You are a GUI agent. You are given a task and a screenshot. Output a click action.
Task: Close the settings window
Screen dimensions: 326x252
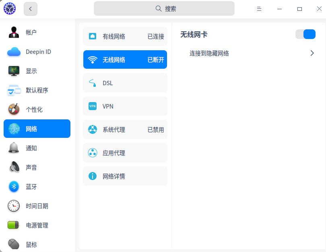(319, 9)
